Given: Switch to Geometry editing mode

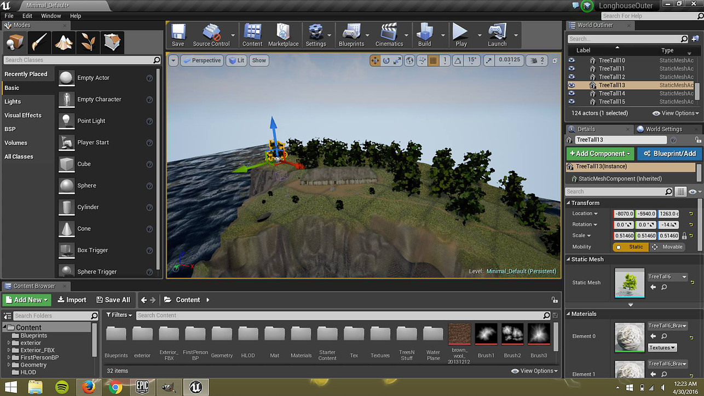Looking at the screenshot, I should (x=112, y=42).
